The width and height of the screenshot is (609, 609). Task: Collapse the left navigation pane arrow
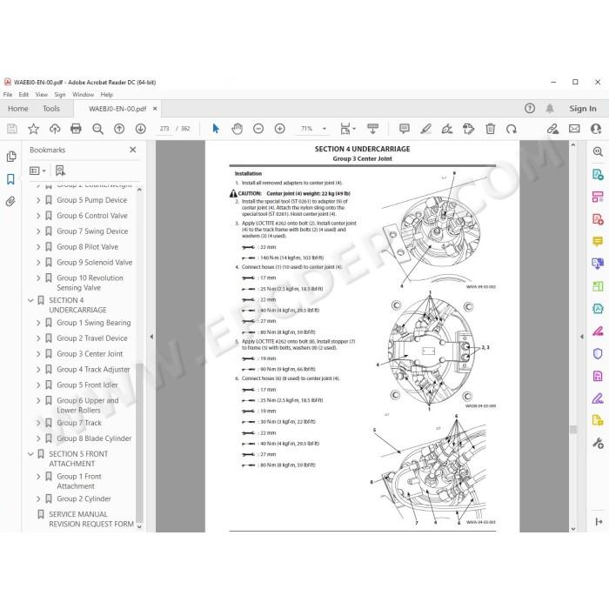tap(151, 337)
